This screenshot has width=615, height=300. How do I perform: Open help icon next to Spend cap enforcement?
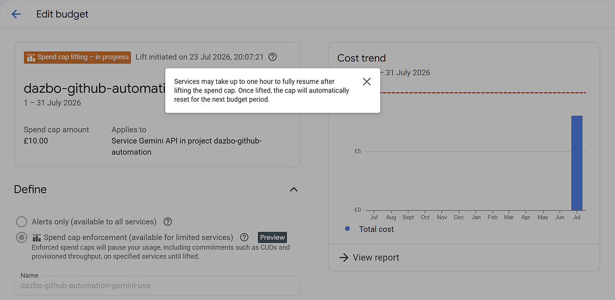pyautogui.click(x=244, y=238)
